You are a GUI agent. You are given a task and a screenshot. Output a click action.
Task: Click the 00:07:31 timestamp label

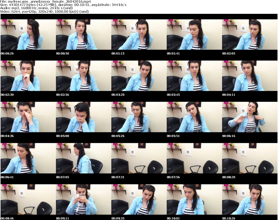tap(118, 177)
